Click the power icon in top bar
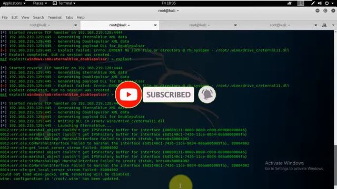The width and height of the screenshot is (337, 189). [x=326, y=3]
